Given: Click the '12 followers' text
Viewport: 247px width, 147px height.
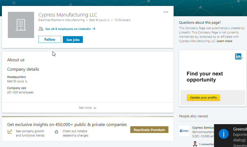Looking at the screenshot, I should coord(122,20).
